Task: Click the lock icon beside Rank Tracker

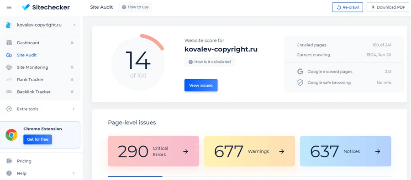Action: [x=72, y=80]
